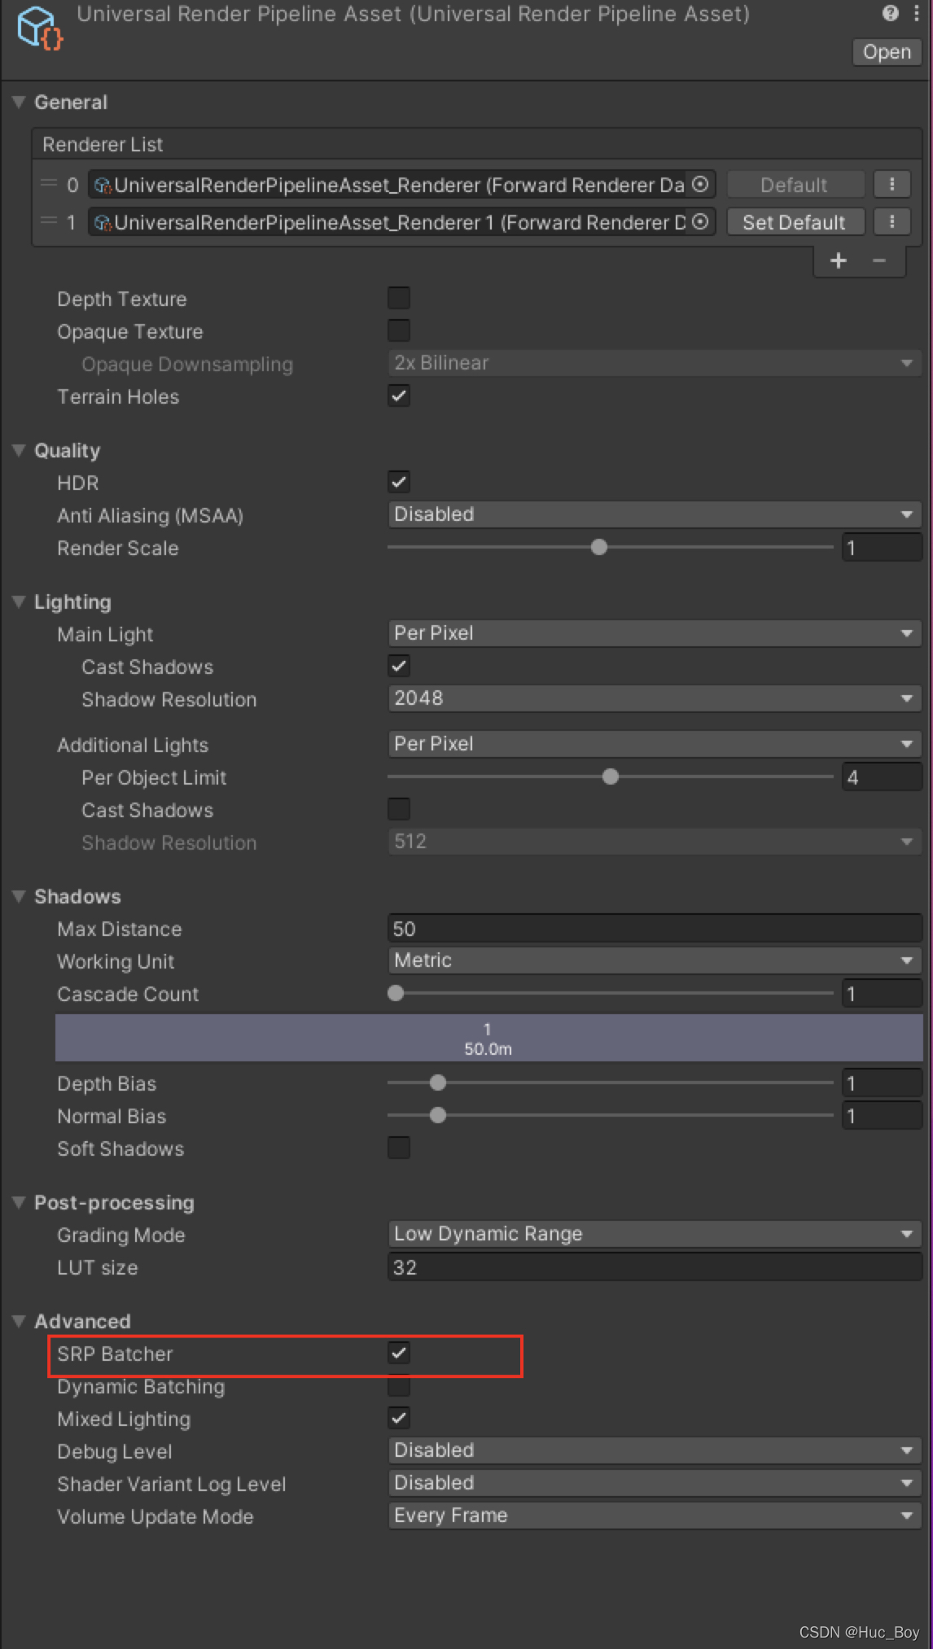Toggle Main Light Cast Shadows checkbox

399,666
